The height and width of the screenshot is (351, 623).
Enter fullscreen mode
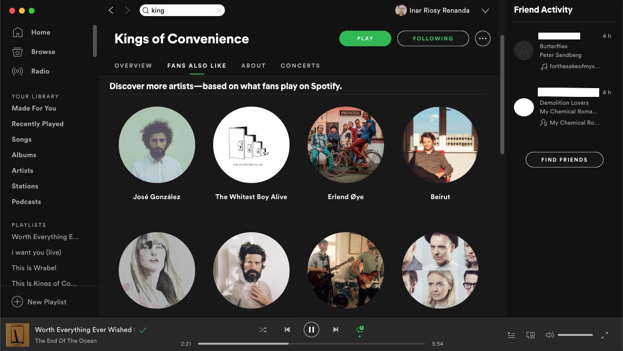[x=604, y=335]
